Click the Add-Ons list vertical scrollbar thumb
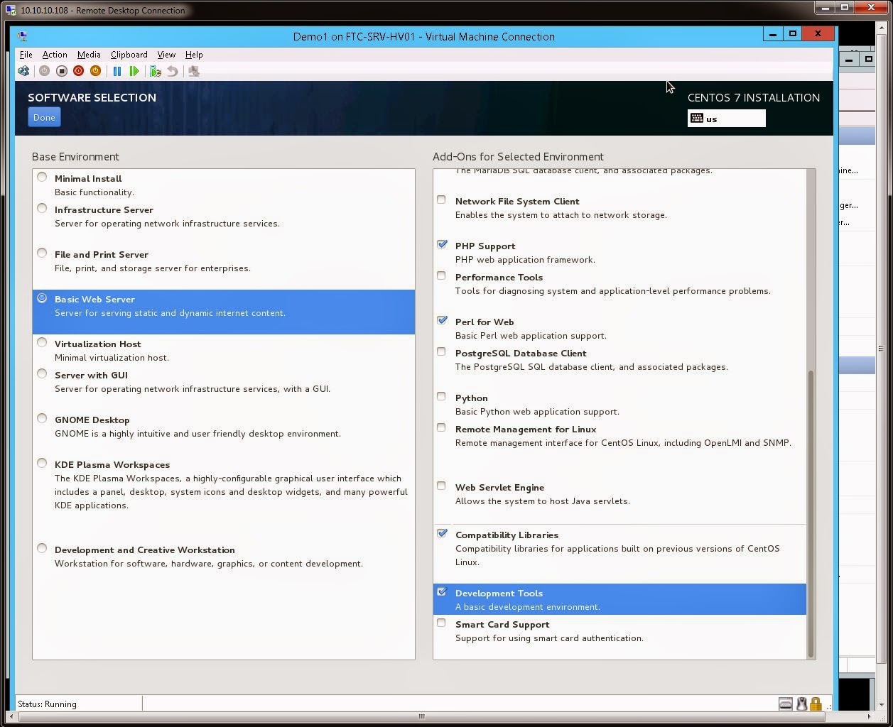The image size is (893, 727). 811,513
